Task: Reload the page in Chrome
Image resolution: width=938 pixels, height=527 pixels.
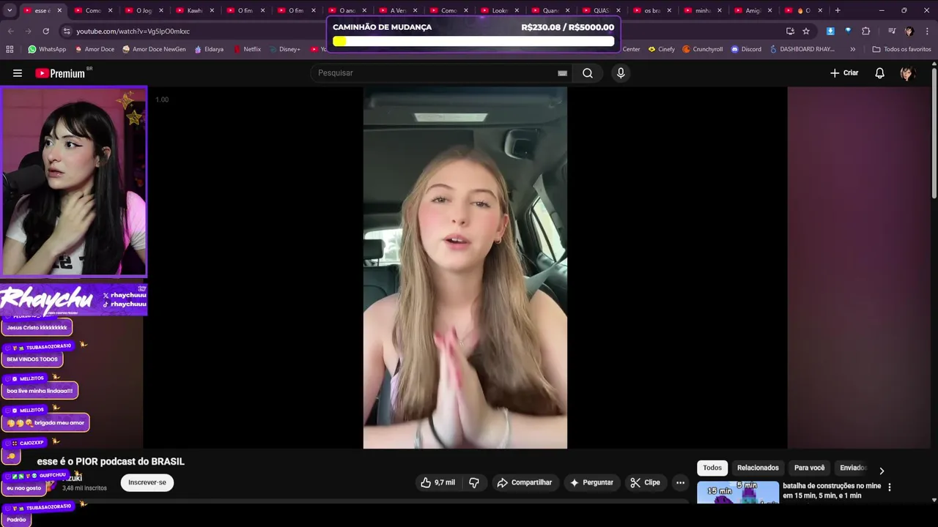Action: 46,31
